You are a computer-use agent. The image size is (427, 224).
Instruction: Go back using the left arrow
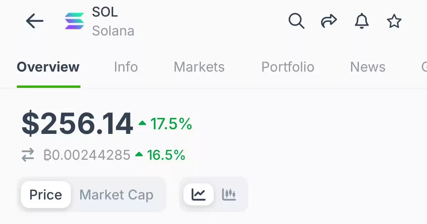pos(35,21)
